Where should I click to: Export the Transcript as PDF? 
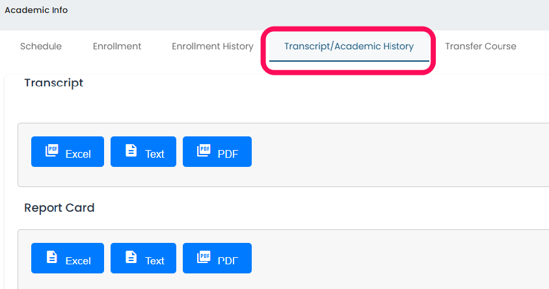[x=228, y=154]
